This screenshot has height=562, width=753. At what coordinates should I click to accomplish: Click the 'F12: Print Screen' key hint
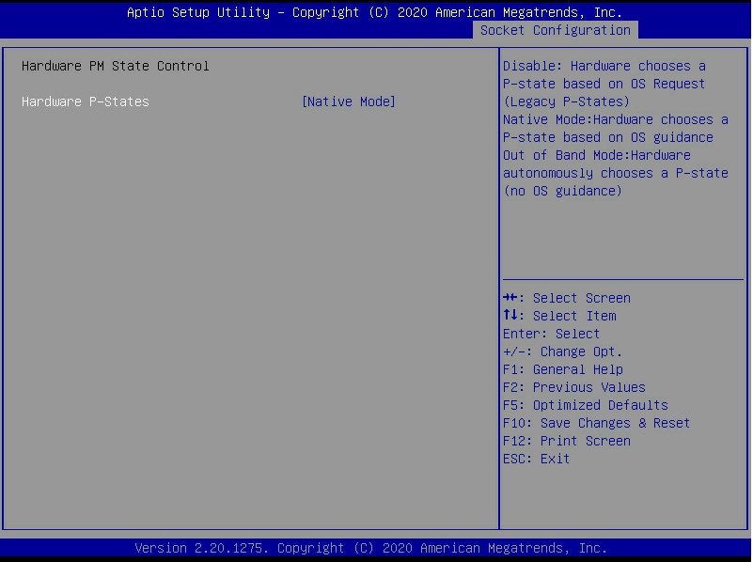click(x=567, y=441)
